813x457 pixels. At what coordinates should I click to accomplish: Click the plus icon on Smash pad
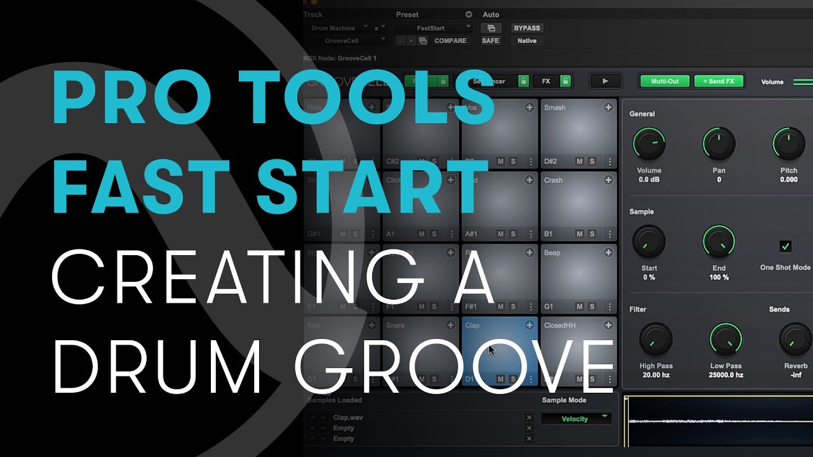pos(608,107)
